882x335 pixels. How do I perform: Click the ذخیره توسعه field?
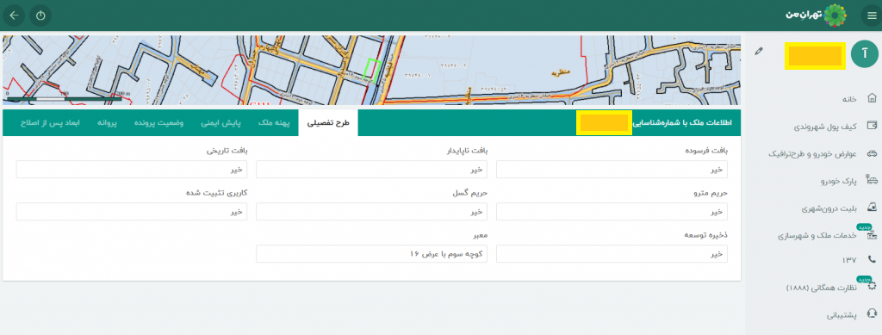(x=612, y=253)
